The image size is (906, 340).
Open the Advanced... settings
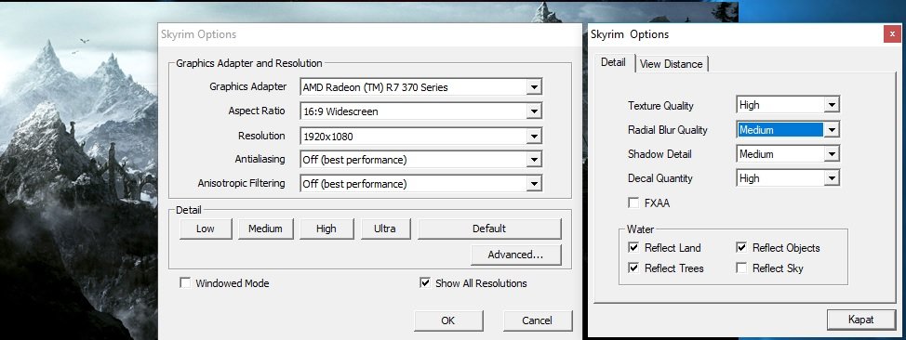[515, 255]
